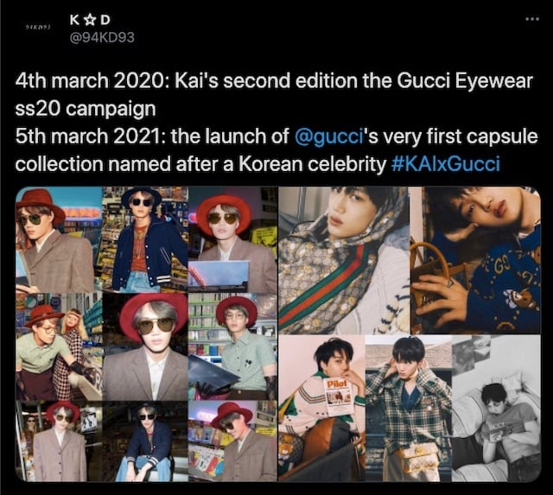Click the center large red hat sunglasses photo

coord(145,346)
